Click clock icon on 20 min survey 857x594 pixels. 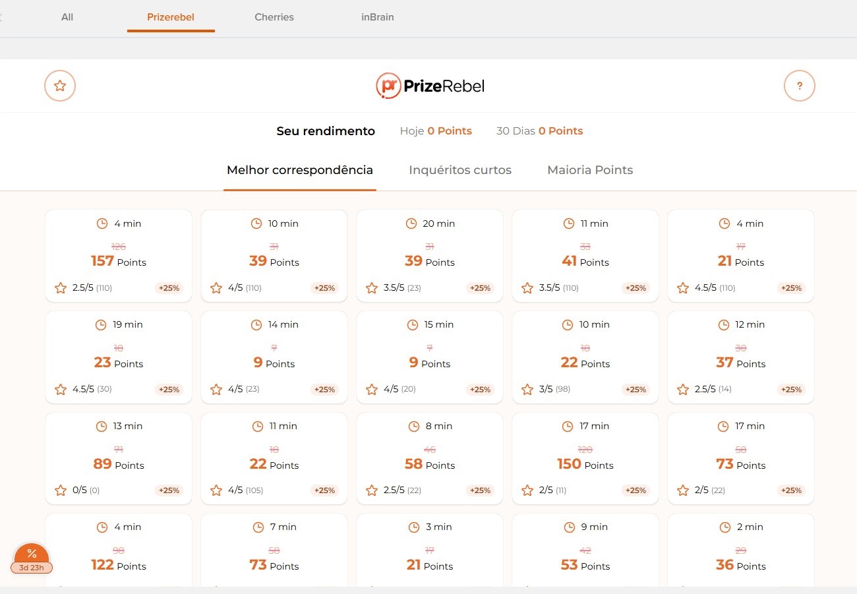pyautogui.click(x=413, y=223)
